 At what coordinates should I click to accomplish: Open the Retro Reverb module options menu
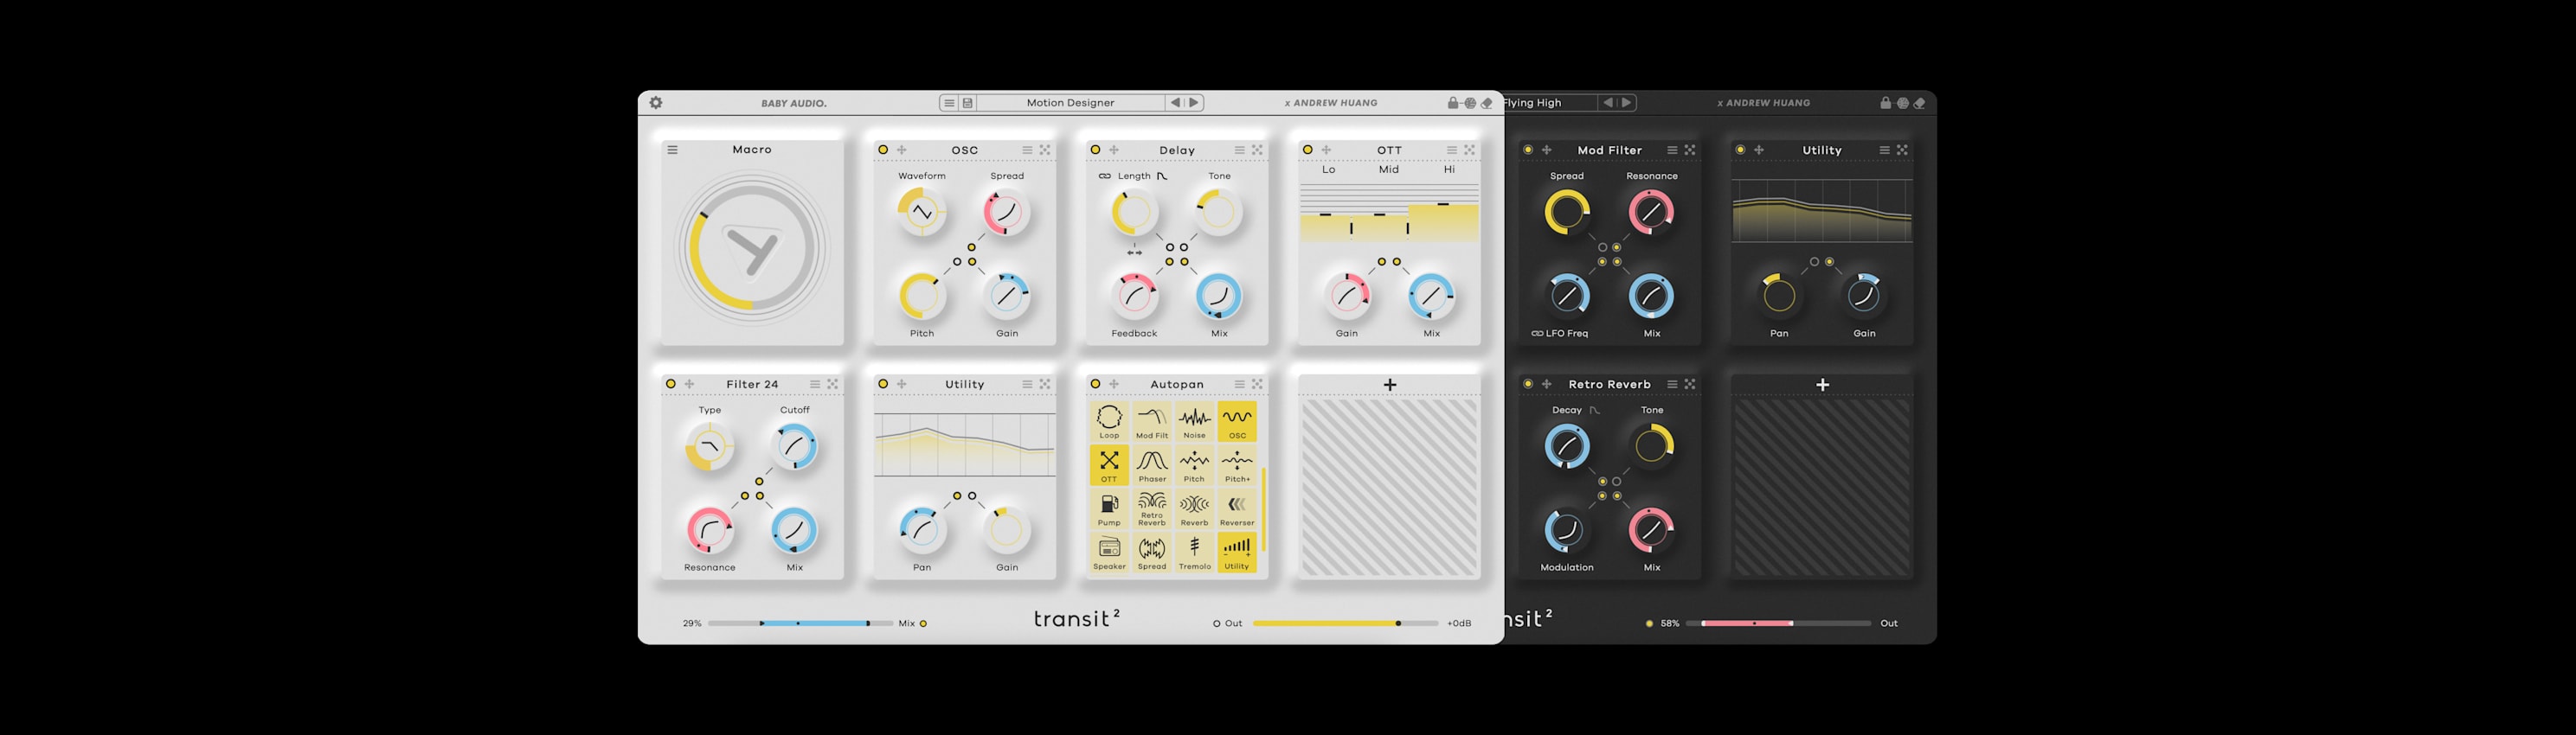click(x=1672, y=385)
